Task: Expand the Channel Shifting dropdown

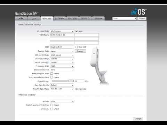Action: (x=62, y=62)
